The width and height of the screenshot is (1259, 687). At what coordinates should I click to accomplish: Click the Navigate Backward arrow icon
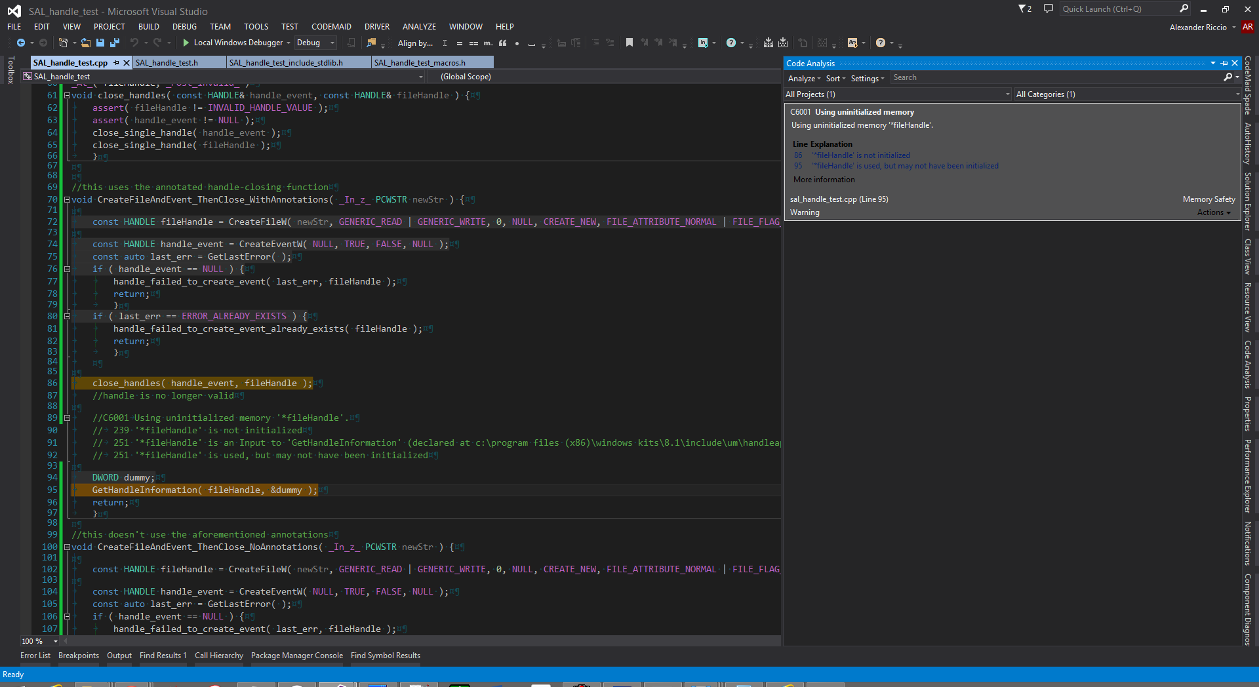pos(21,43)
